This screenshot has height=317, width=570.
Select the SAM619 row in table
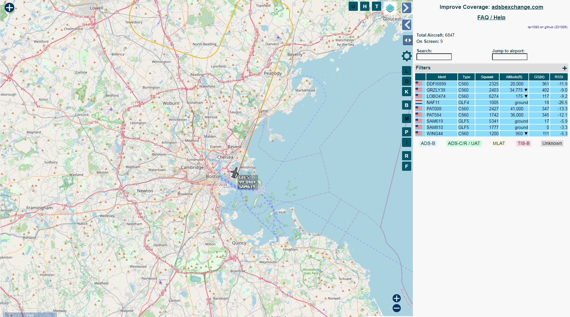491,121
